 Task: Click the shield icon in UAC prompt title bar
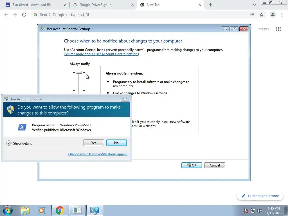6,99
